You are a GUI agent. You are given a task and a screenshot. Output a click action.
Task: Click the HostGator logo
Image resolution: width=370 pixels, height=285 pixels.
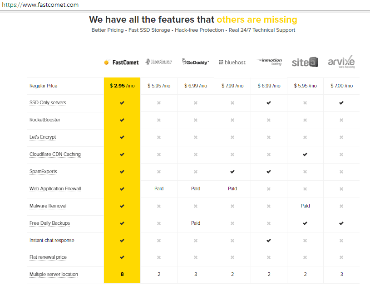(158, 62)
